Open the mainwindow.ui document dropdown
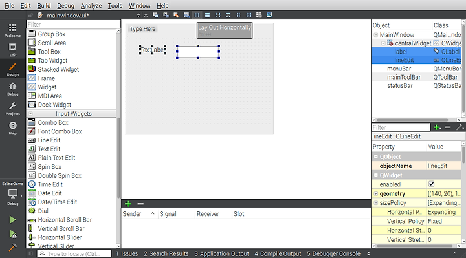Viewport: 466px width, 258px height. click(139, 15)
